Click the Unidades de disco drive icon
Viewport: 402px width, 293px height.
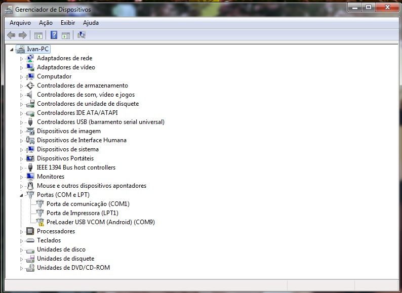coord(30,250)
